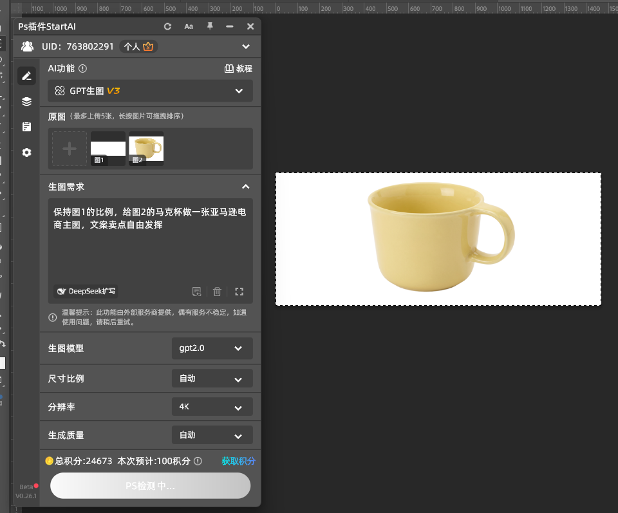Click the gold coin points icon
Viewport: 618px width, 513px height.
50,461
